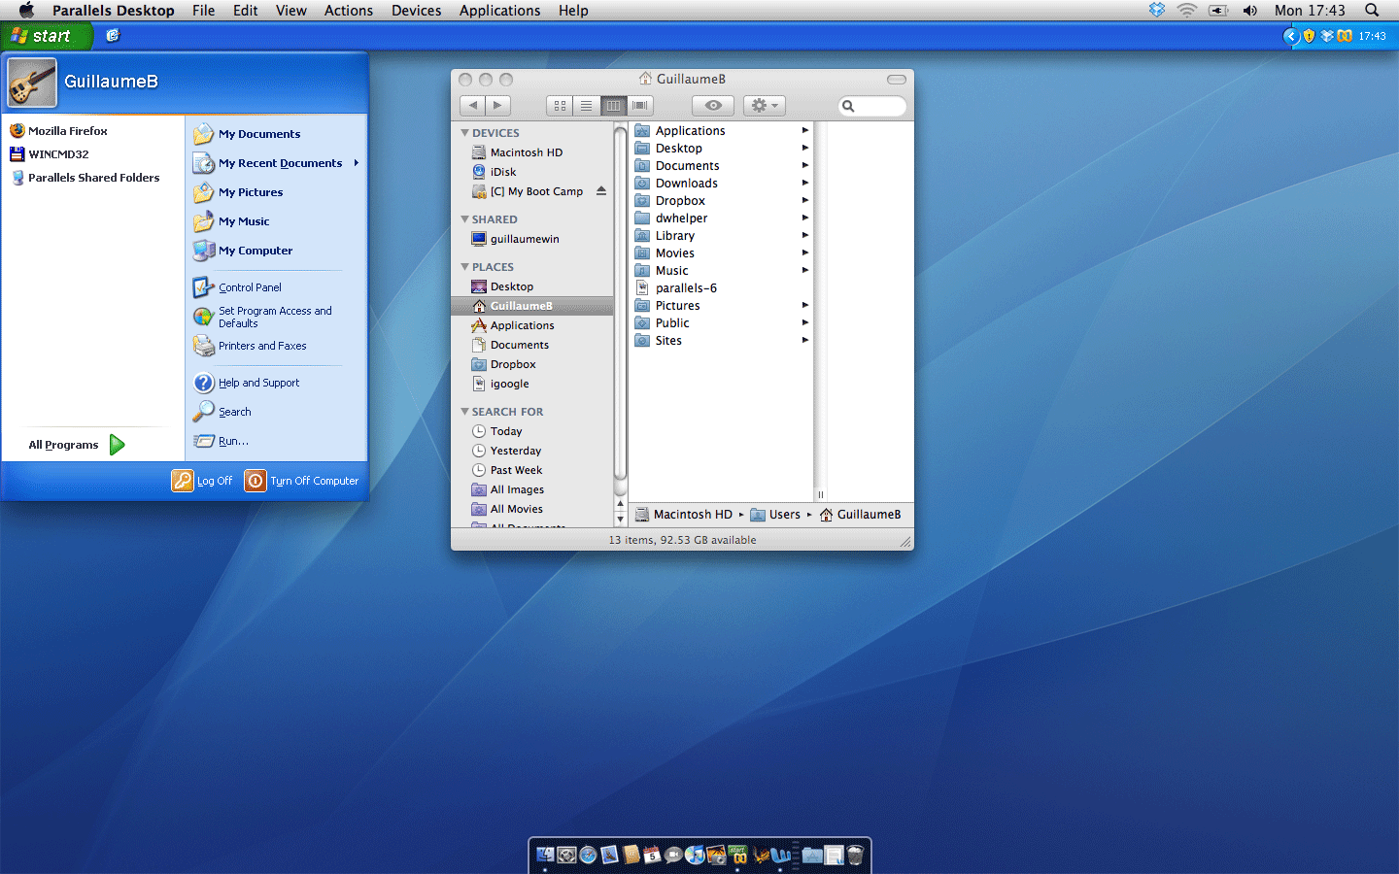Show hidden Windows tray icons arrow
Image resolution: width=1399 pixels, height=874 pixels.
click(x=1291, y=36)
